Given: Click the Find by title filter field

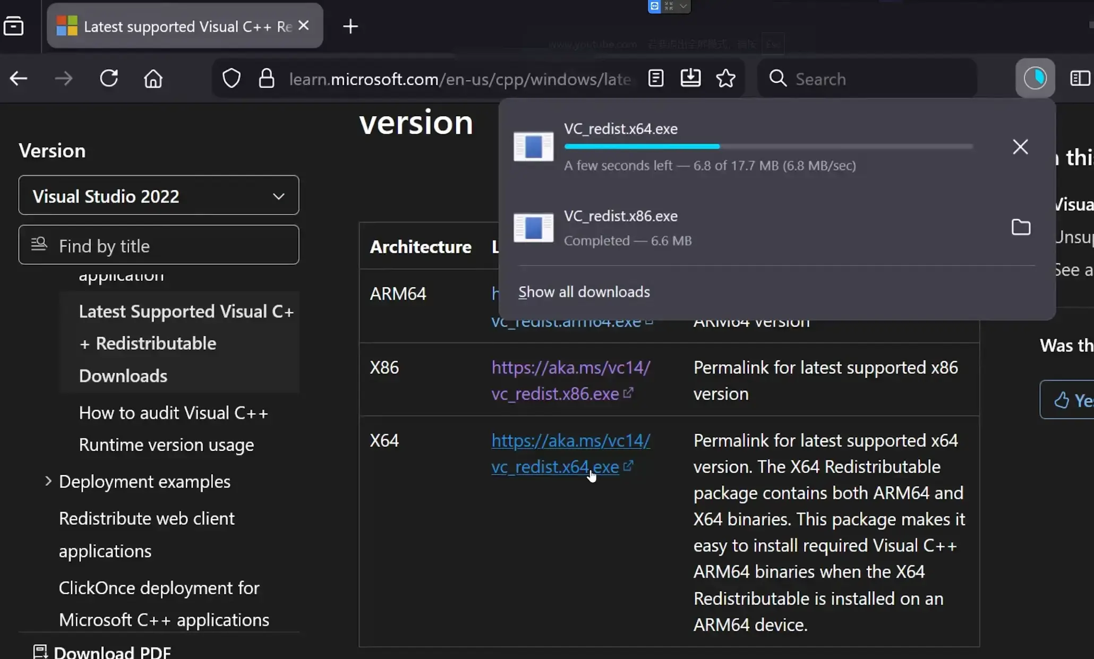Looking at the screenshot, I should 159,245.
